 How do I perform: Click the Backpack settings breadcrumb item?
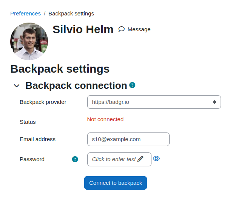click(71, 14)
